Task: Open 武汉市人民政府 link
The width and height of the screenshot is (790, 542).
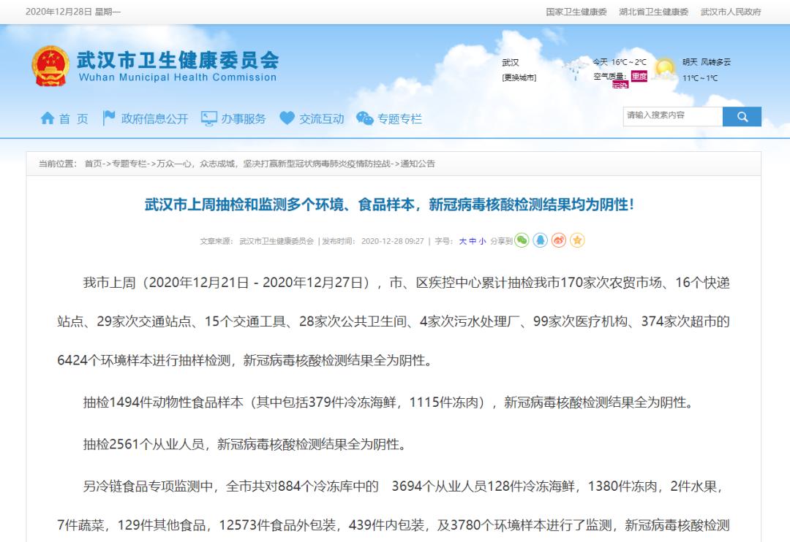Action: (731, 12)
